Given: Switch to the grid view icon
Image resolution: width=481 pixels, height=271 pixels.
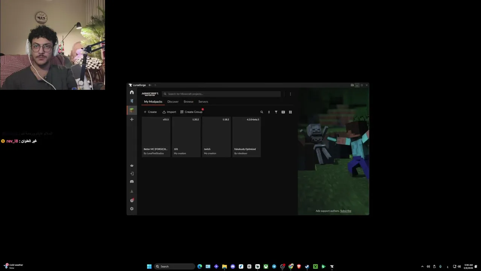Looking at the screenshot, I should (290, 112).
